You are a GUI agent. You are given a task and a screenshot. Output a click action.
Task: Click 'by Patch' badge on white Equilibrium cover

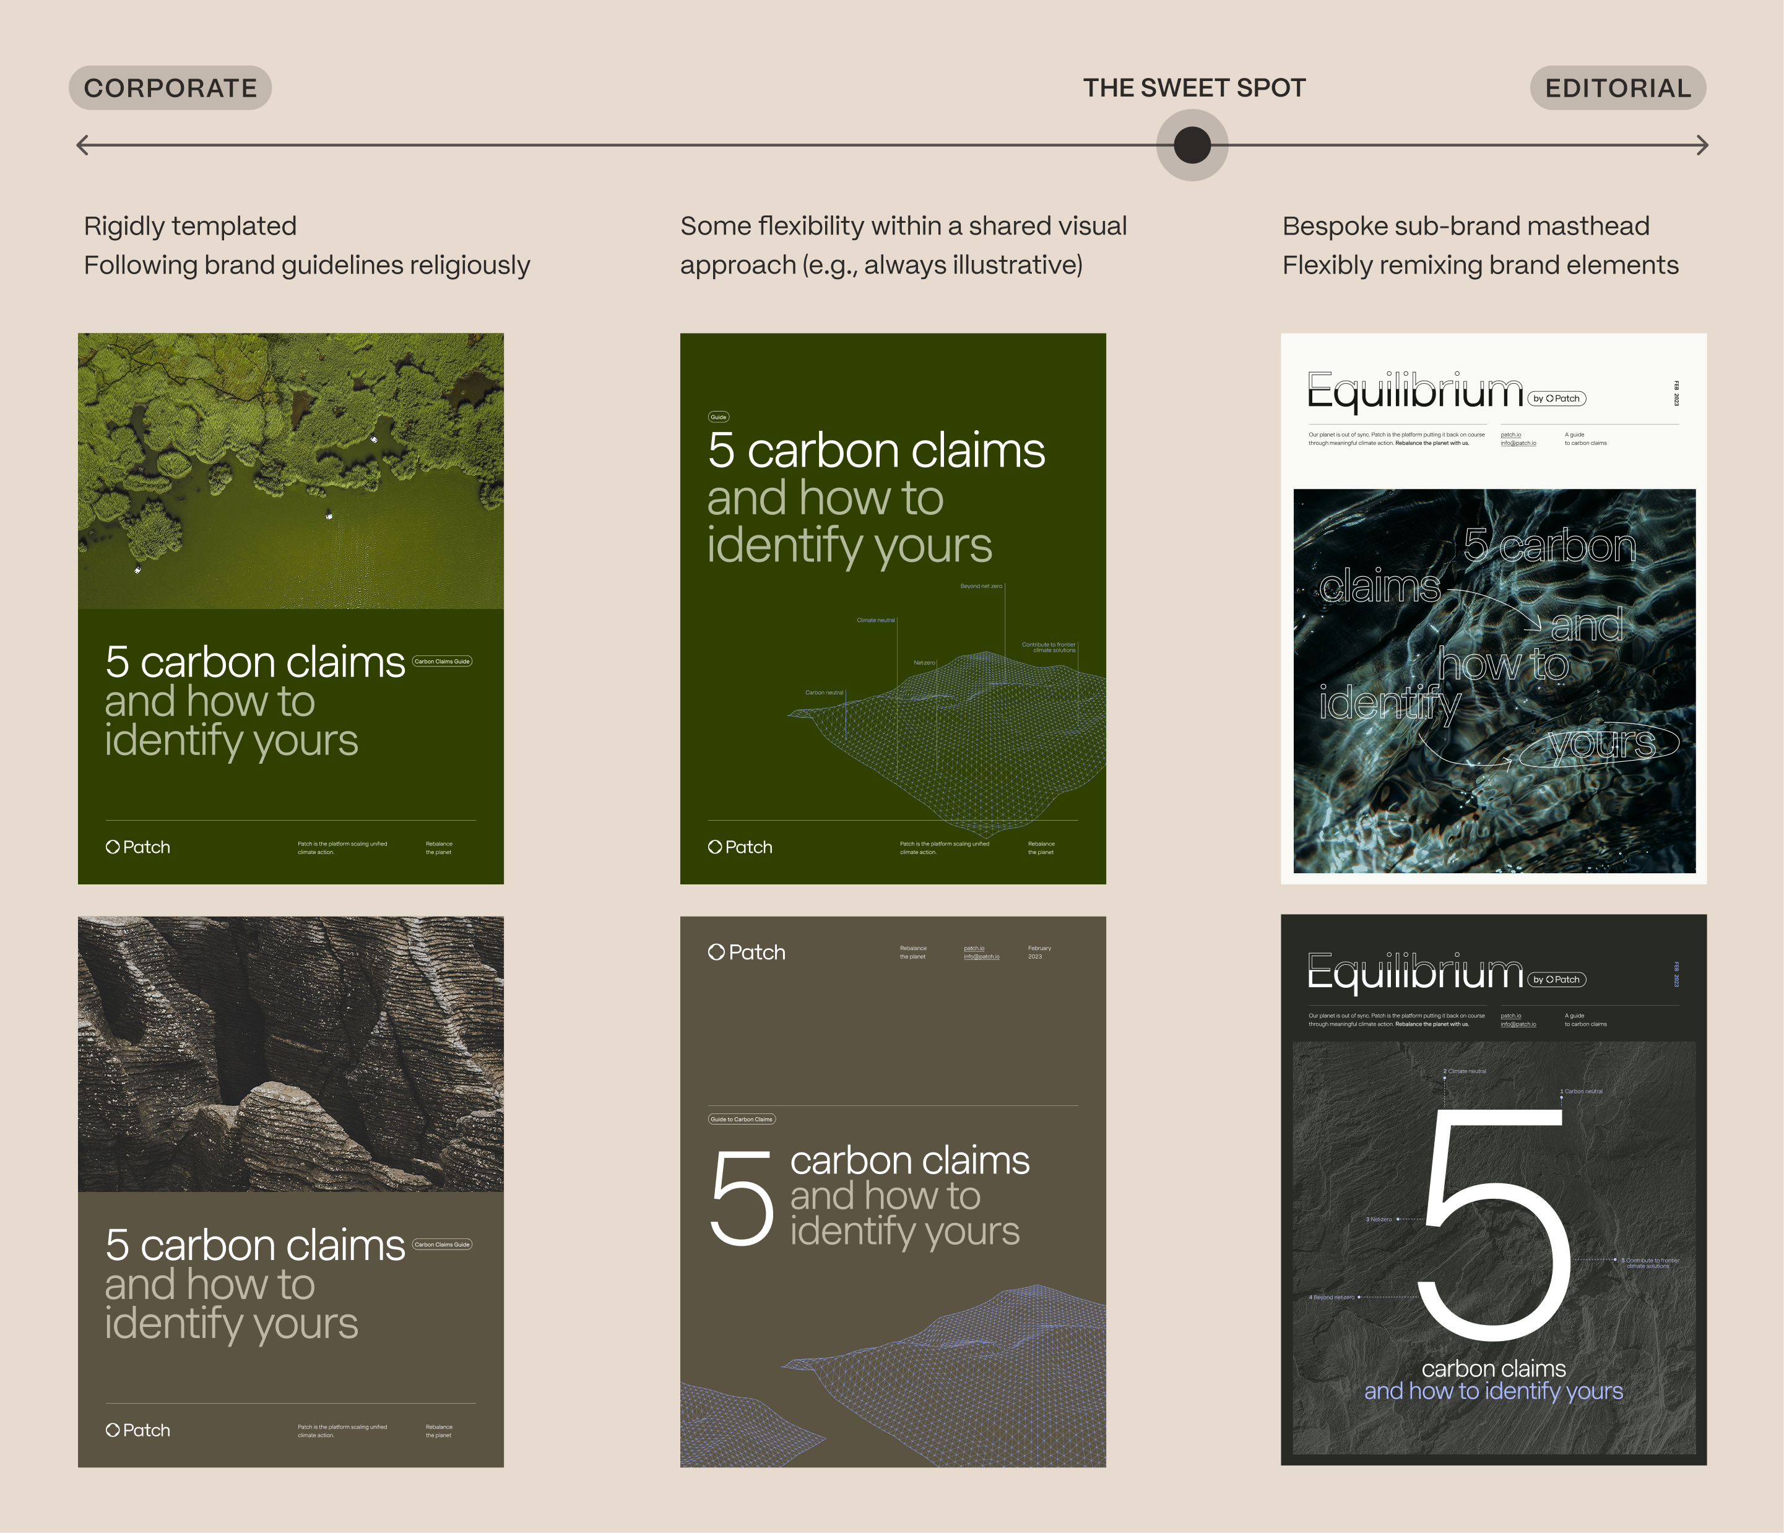[x=1557, y=399]
